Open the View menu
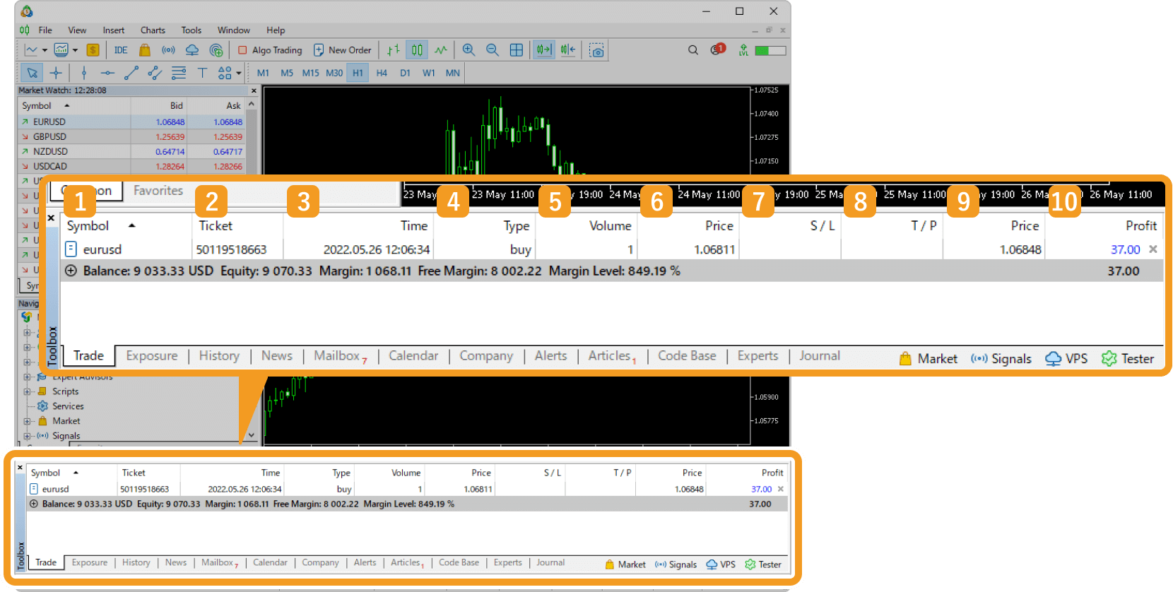This screenshot has width=1173, height=592. 77,30
